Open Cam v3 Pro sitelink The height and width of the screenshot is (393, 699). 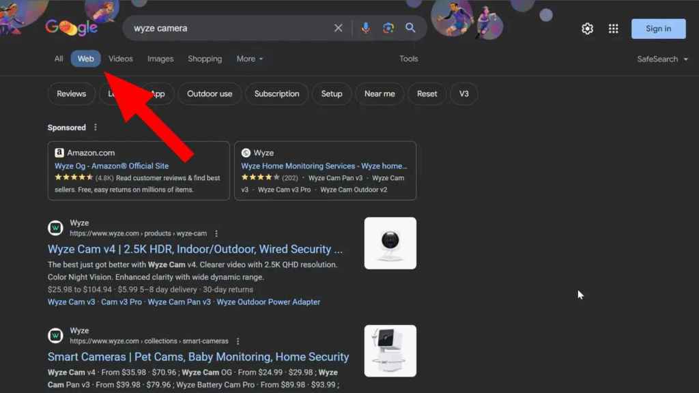(122, 302)
